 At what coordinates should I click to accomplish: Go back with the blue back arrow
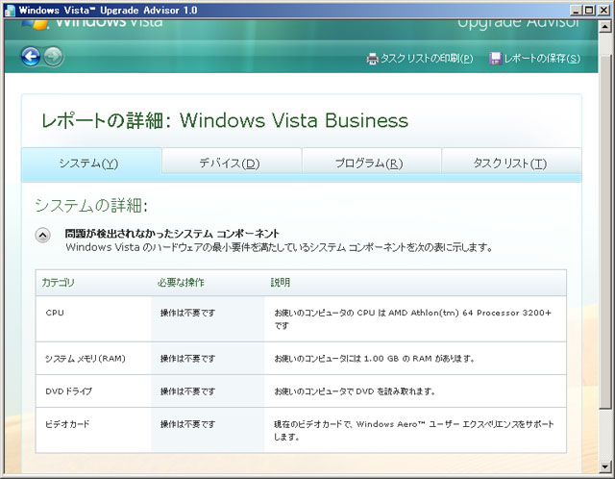click(x=31, y=57)
